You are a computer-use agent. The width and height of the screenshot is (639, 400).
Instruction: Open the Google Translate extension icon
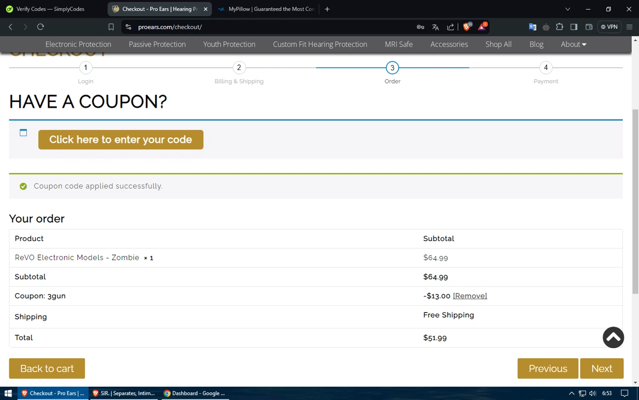point(532,27)
